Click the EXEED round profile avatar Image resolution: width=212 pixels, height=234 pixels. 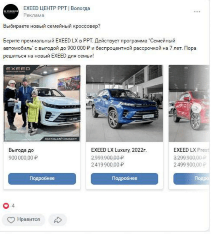pos(11,12)
